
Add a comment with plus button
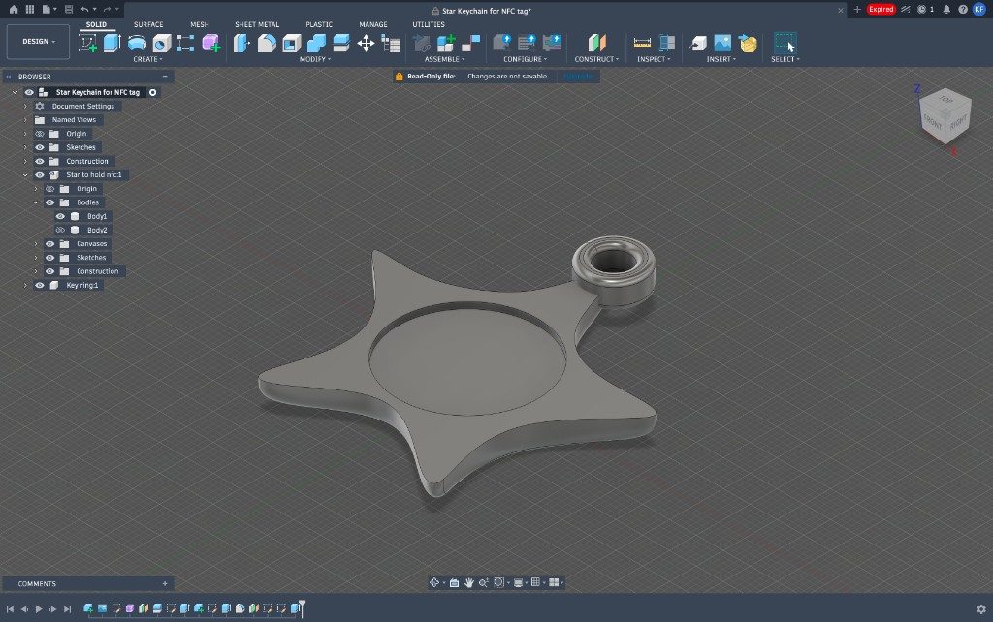(x=165, y=584)
